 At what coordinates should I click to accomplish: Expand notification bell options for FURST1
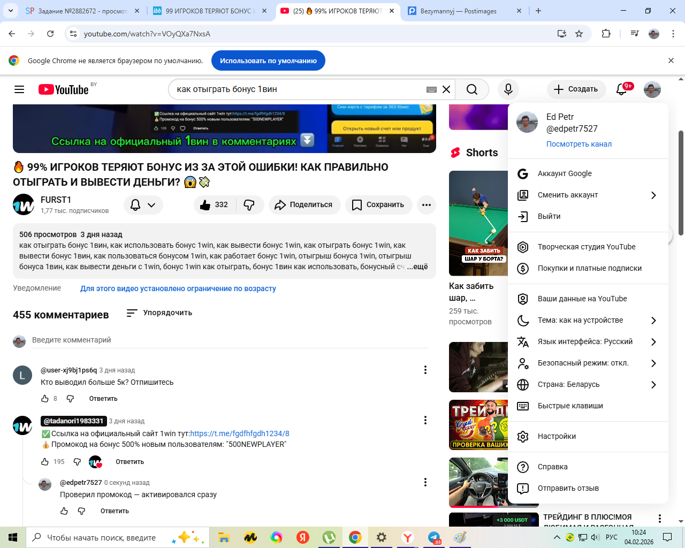(x=143, y=205)
